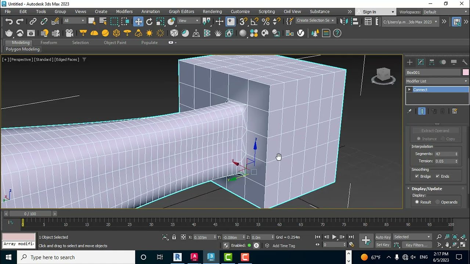Pin the modifier stack

tap(409, 111)
